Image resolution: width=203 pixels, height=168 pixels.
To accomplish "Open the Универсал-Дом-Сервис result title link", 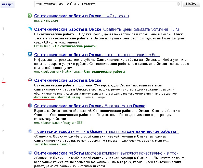I will click(x=68, y=80).
